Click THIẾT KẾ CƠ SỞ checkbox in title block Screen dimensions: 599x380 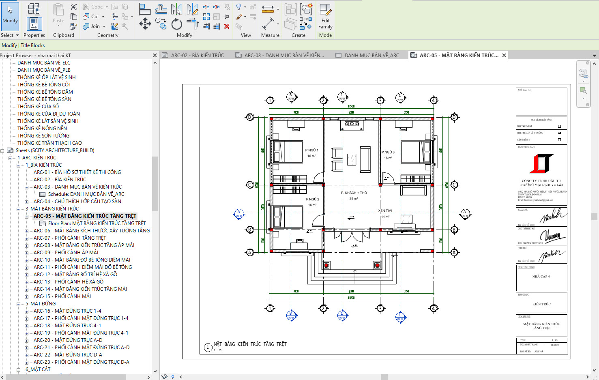click(x=559, y=127)
